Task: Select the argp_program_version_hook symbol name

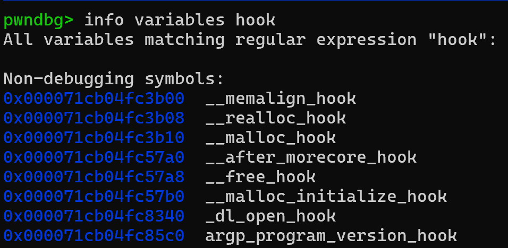Action: [331, 236]
